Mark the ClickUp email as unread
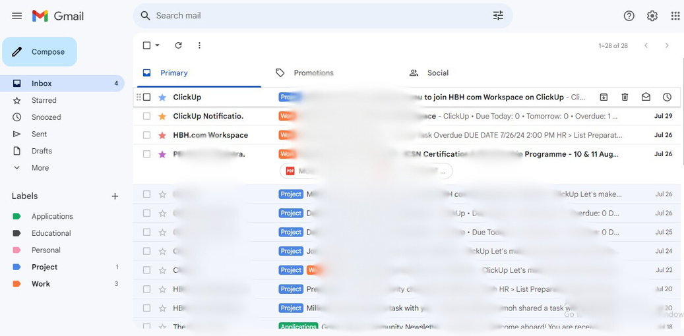Viewport: 684px width, 336px height. [x=646, y=98]
